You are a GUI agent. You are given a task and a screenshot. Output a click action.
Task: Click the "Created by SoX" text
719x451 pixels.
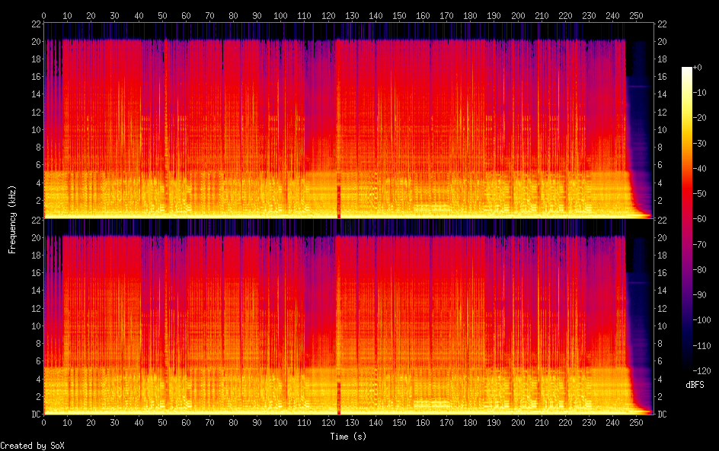click(x=32, y=446)
